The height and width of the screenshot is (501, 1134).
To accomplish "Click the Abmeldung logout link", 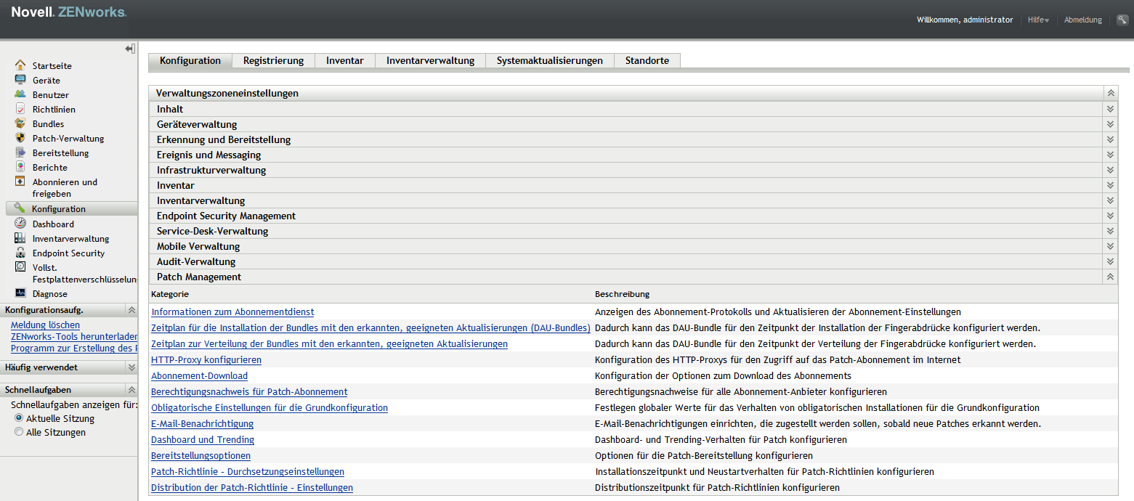I will pyautogui.click(x=1083, y=20).
